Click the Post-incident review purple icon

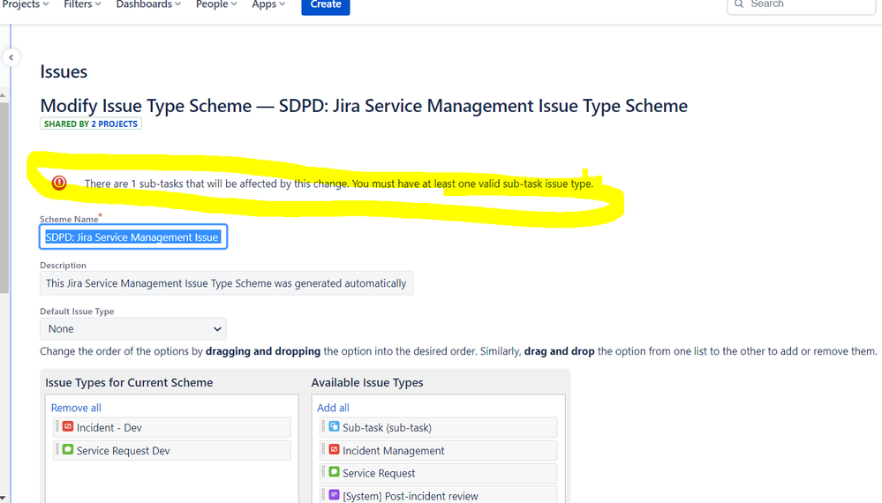334,495
